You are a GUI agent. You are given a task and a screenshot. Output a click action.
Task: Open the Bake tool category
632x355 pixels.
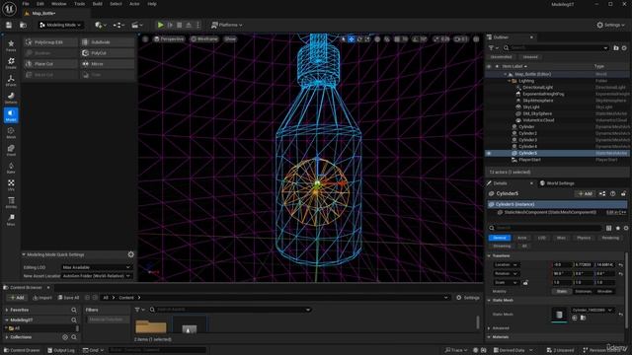[11, 168]
